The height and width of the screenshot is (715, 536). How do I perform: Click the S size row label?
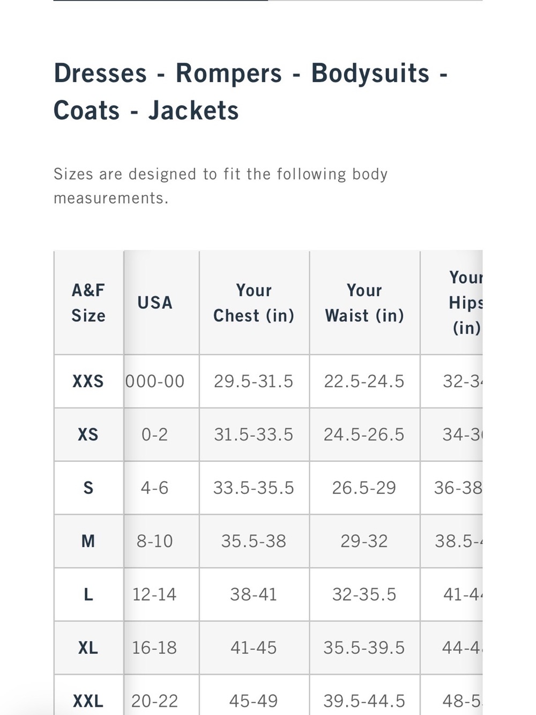coord(88,488)
